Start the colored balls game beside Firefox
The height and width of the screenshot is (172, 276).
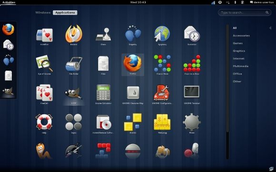[x=162, y=65]
